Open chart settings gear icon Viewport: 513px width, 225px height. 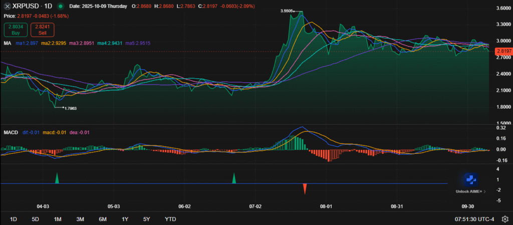(504, 219)
